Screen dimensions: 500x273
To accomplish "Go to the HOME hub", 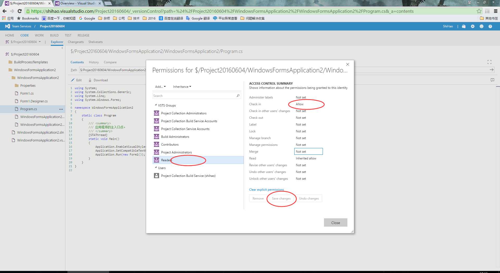I will point(10,35).
